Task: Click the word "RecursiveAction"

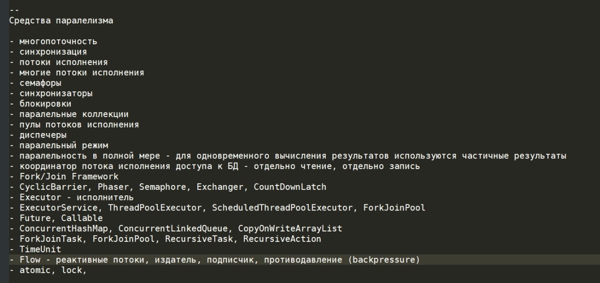Action: tap(282, 239)
